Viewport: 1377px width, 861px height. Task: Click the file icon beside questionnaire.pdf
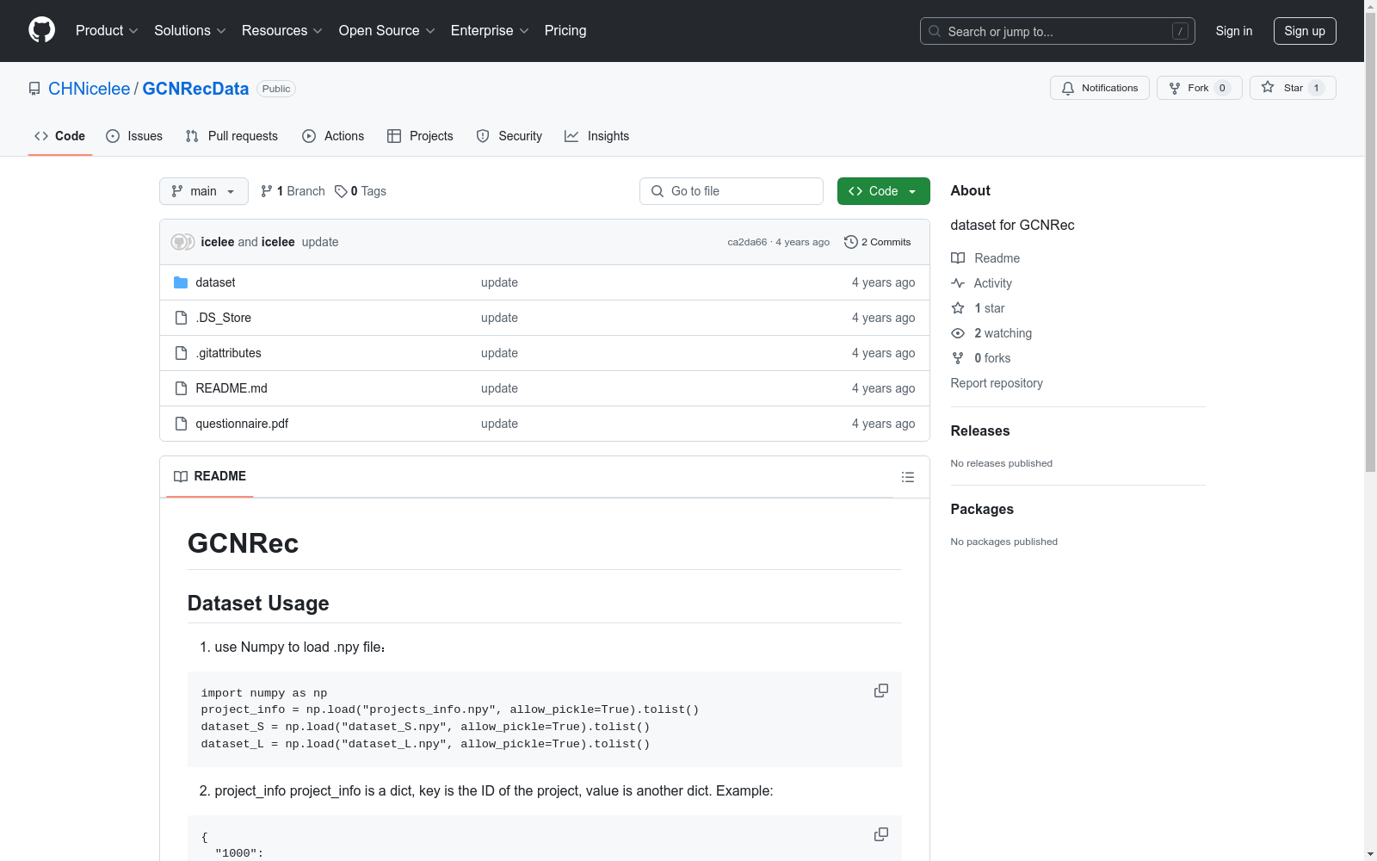pyautogui.click(x=181, y=424)
